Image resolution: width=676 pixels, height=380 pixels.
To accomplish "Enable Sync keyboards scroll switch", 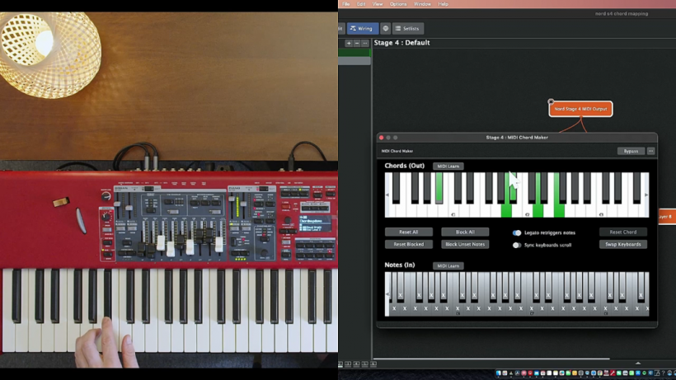I will point(517,245).
